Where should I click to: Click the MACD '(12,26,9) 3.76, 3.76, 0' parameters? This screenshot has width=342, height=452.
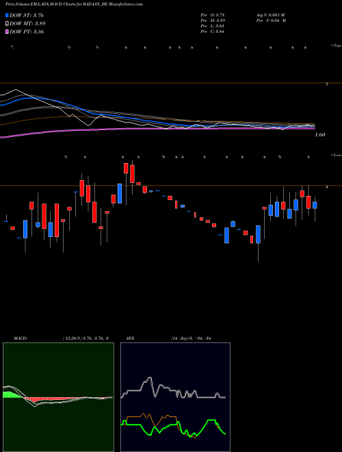85,338
